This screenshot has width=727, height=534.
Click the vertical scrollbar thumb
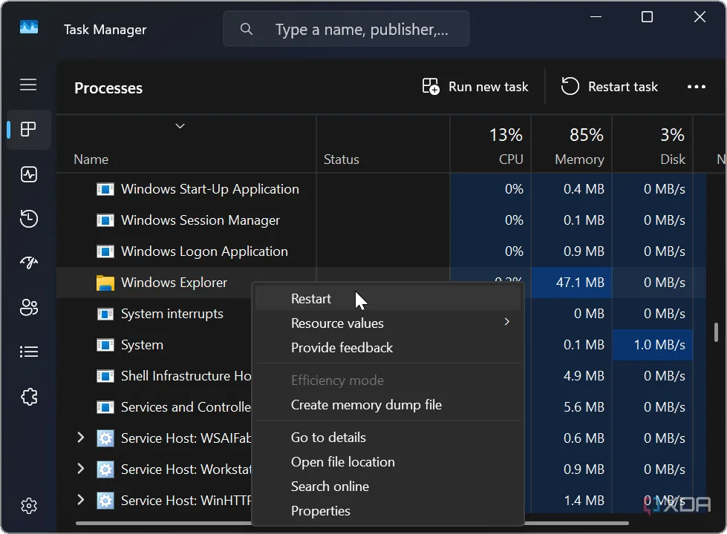(716, 332)
